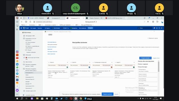Click the browser address bar URL

44,22
